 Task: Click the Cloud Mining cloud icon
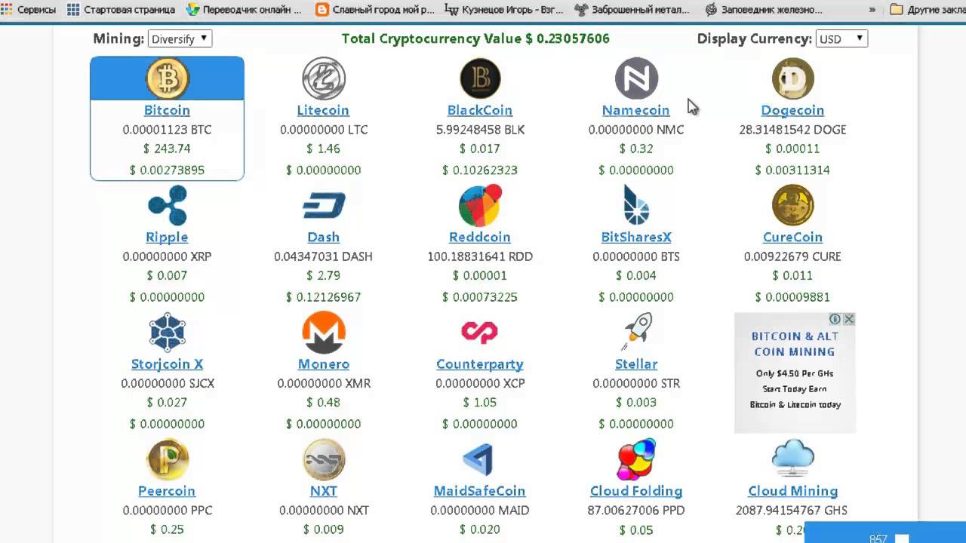[792, 459]
